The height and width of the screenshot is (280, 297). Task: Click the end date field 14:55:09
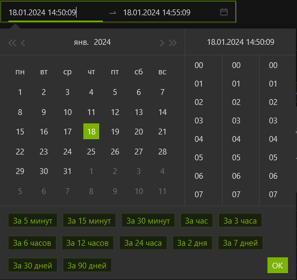click(x=157, y=13)
